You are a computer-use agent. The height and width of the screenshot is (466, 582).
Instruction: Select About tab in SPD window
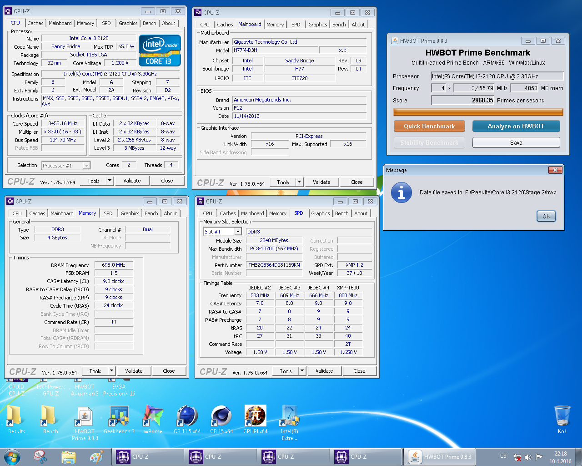(361, 213)
